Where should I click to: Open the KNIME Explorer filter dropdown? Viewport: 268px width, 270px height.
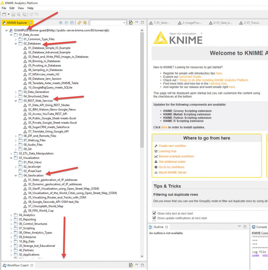pos(124,23)
